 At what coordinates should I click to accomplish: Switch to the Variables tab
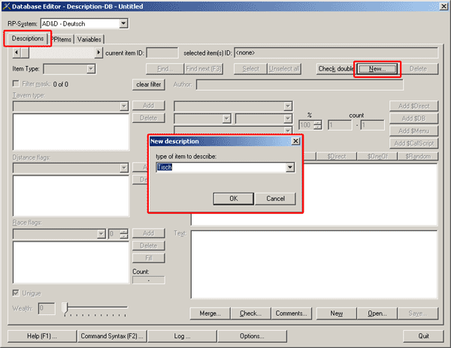click(x=89, y=39)
